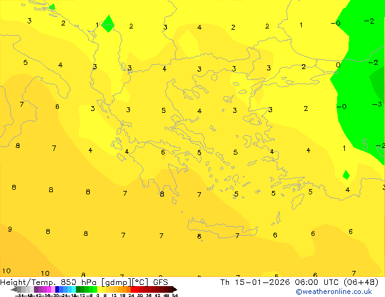Click the 'GFS' model label

click(160, 282)
